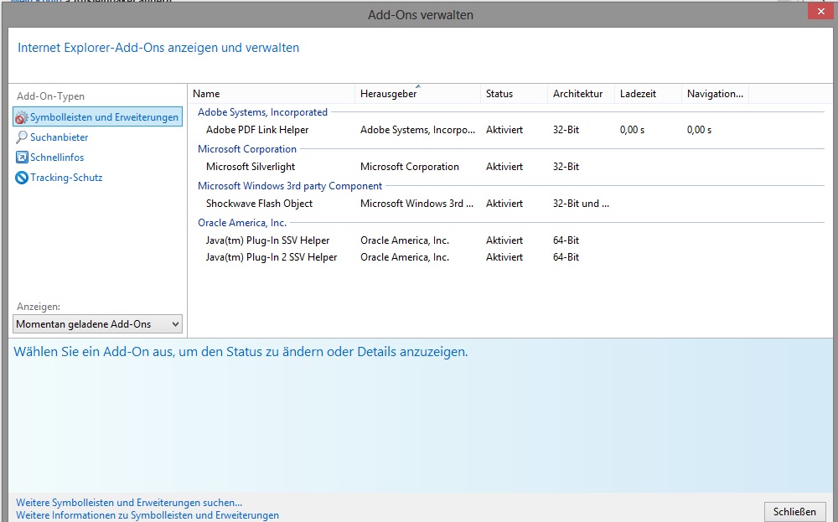Select Suchanbieter add-on type

[59, 137]
